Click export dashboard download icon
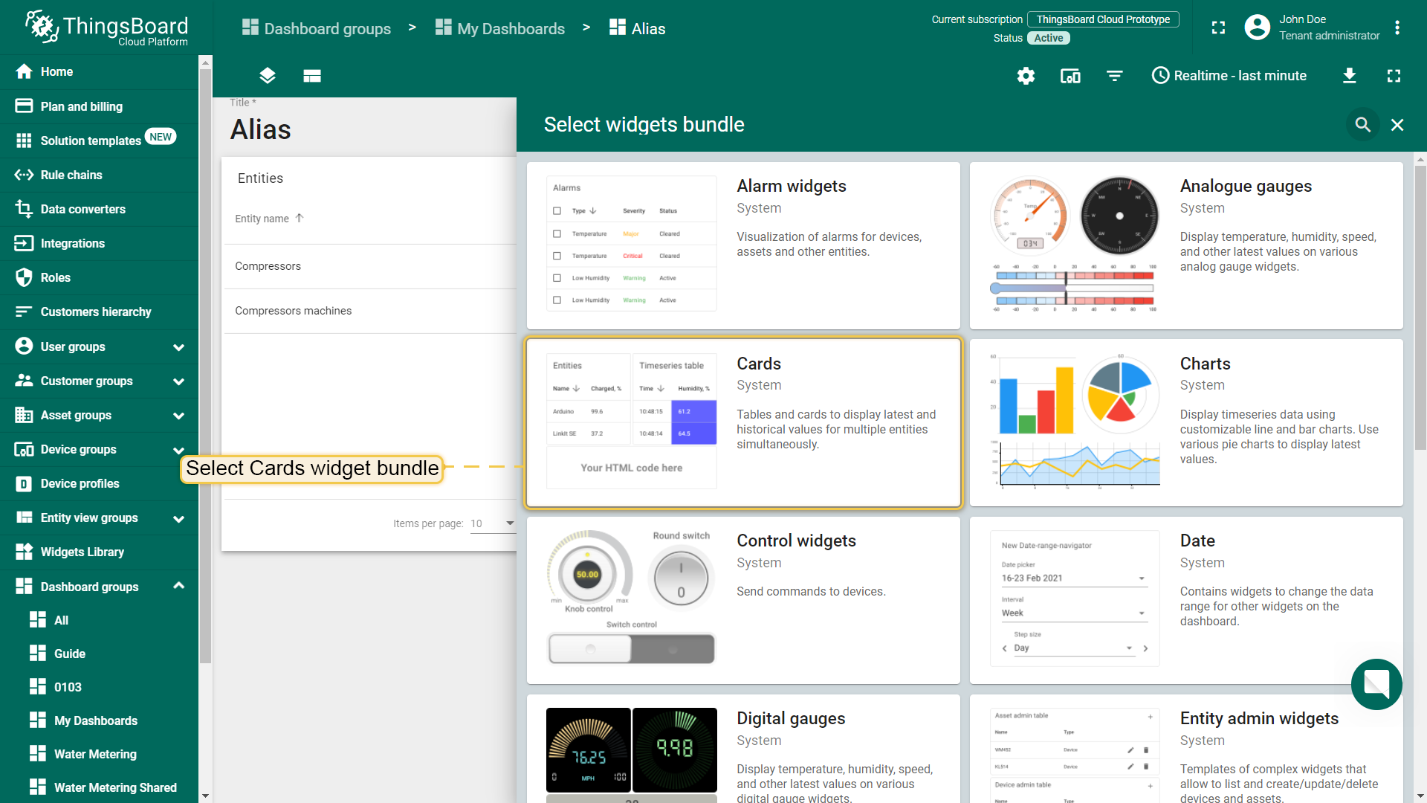The image size is (1427, 803). click(1350, 75)
